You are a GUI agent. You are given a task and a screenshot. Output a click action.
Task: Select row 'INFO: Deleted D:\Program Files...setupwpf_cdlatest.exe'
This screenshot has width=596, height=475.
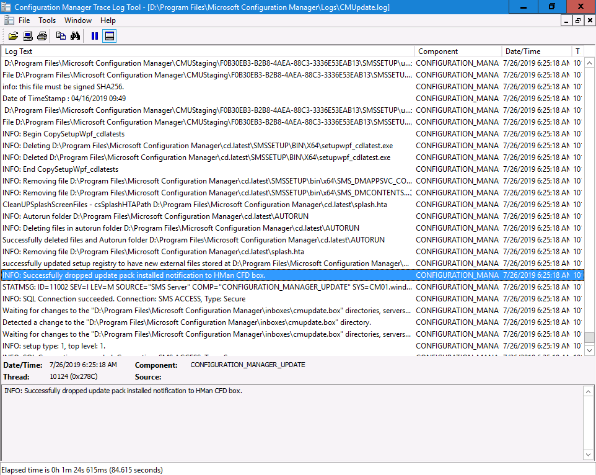click(292, 158)
